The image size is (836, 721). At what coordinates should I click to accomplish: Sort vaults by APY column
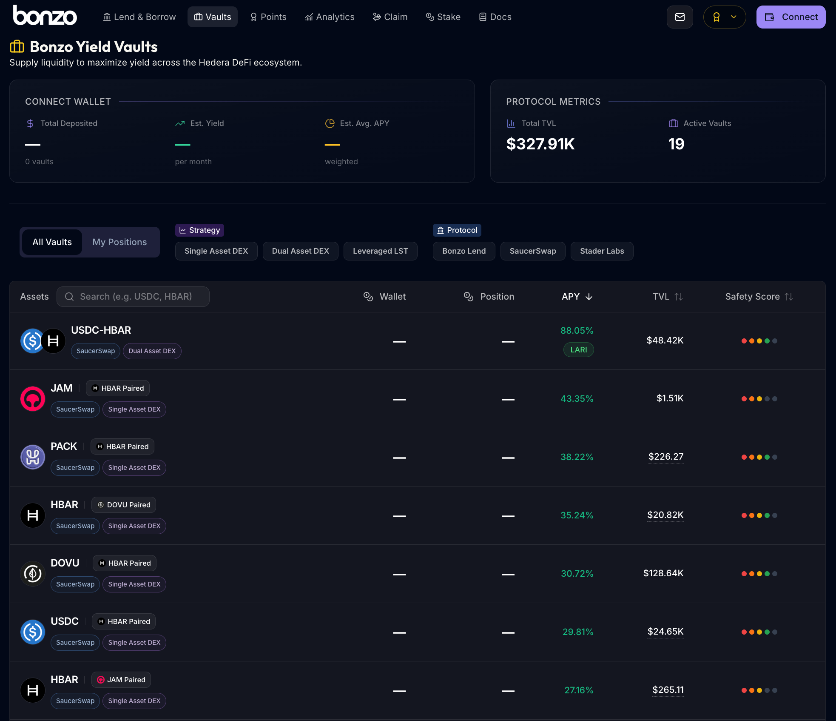[x=577, y=297]
